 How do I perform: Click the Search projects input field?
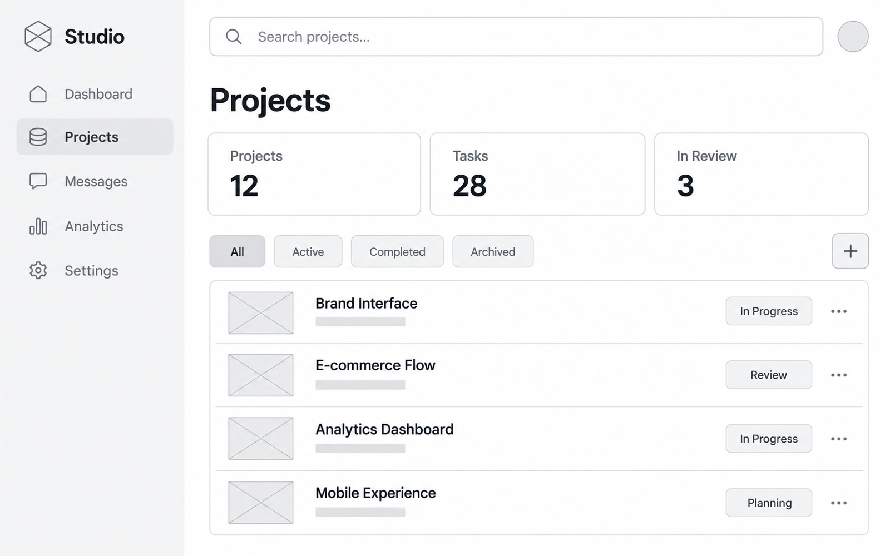point(516,37)
